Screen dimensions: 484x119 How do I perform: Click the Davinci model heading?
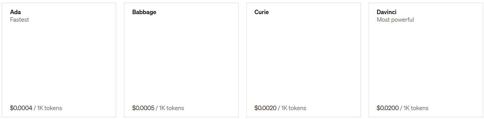pos(387,12)
